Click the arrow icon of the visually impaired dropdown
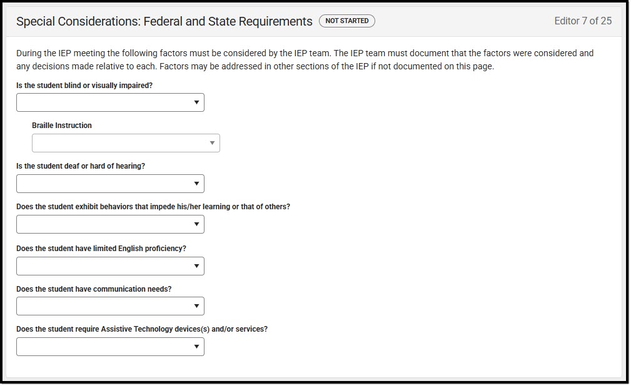This screenshot has height=386, width=631. [x=196, y=102]
